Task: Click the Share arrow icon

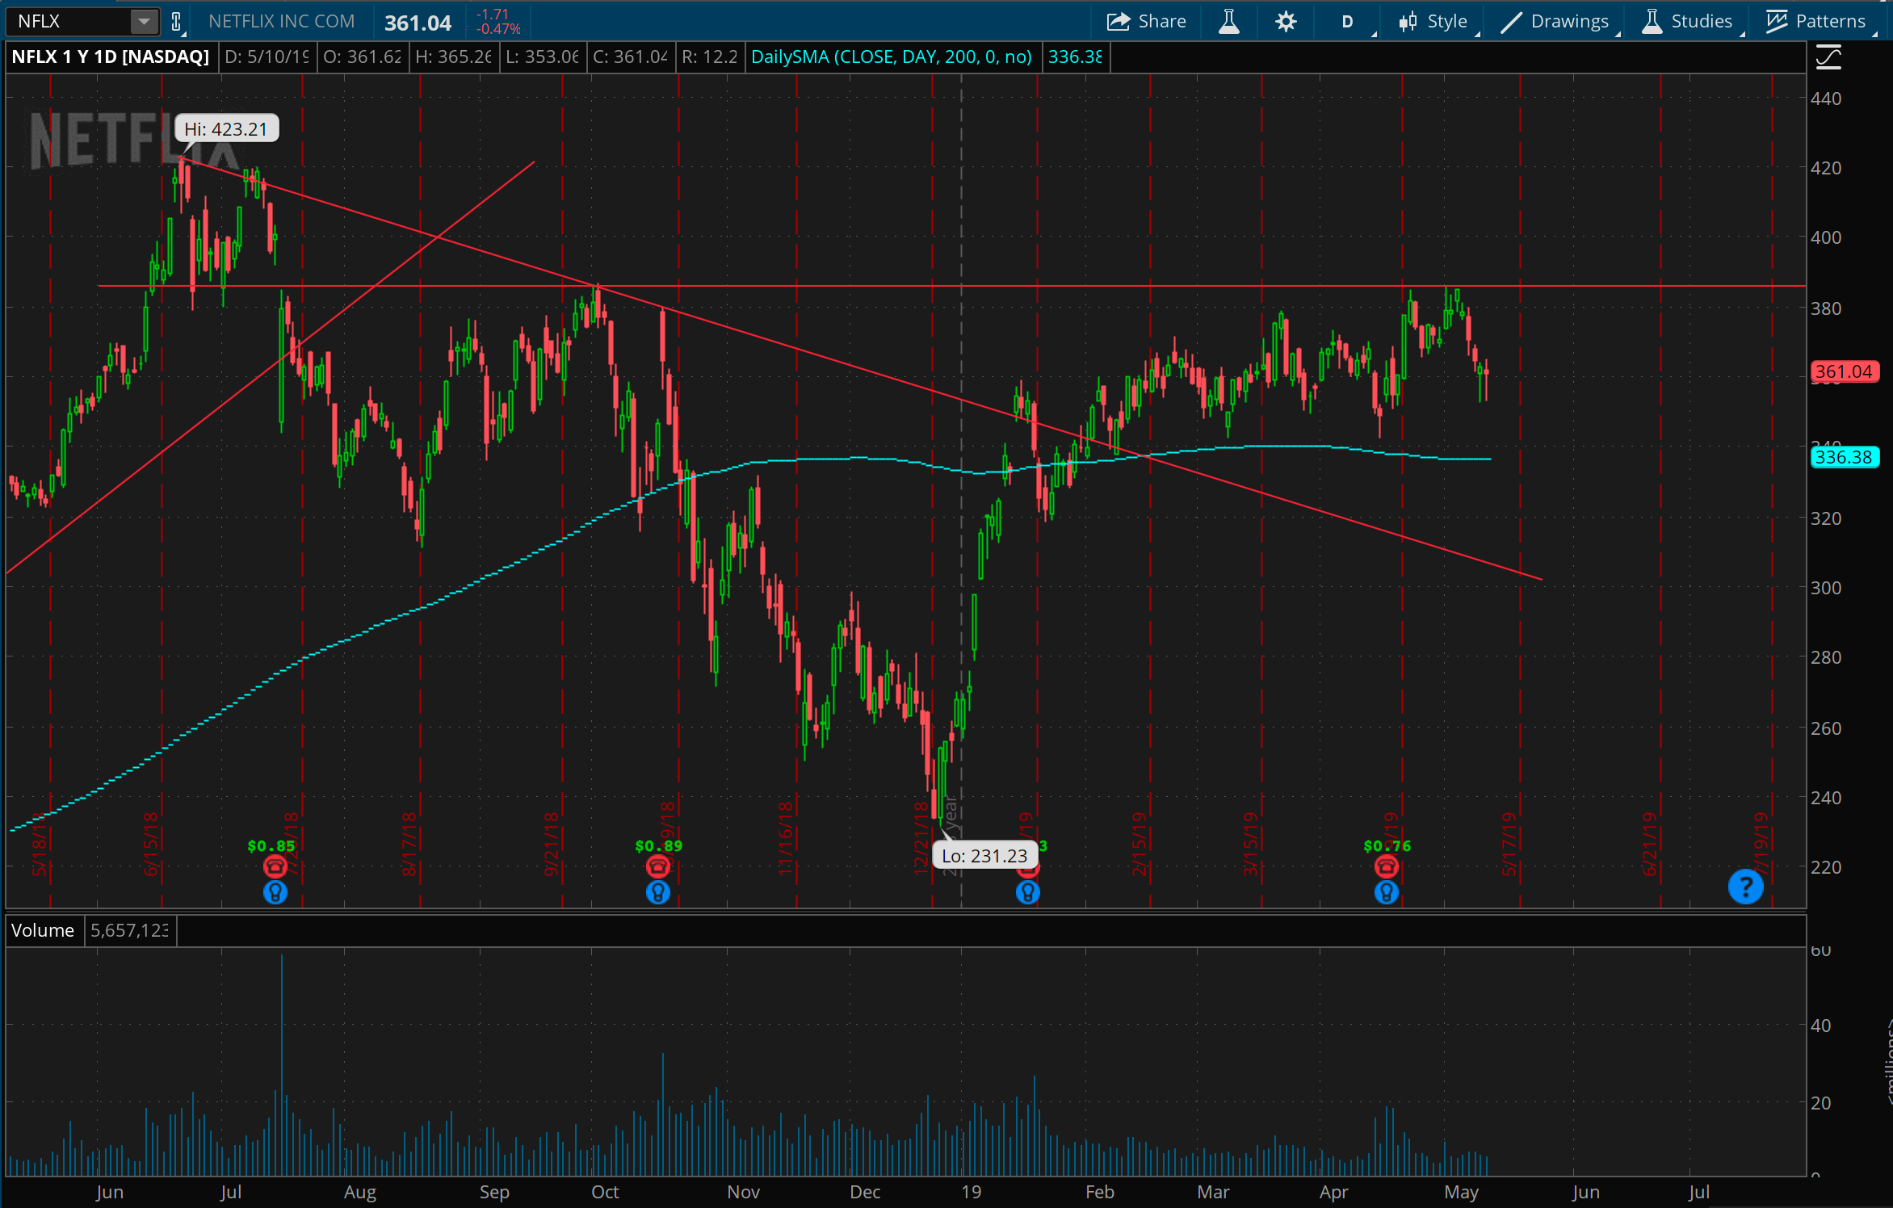Action: tap(1119, 22)
